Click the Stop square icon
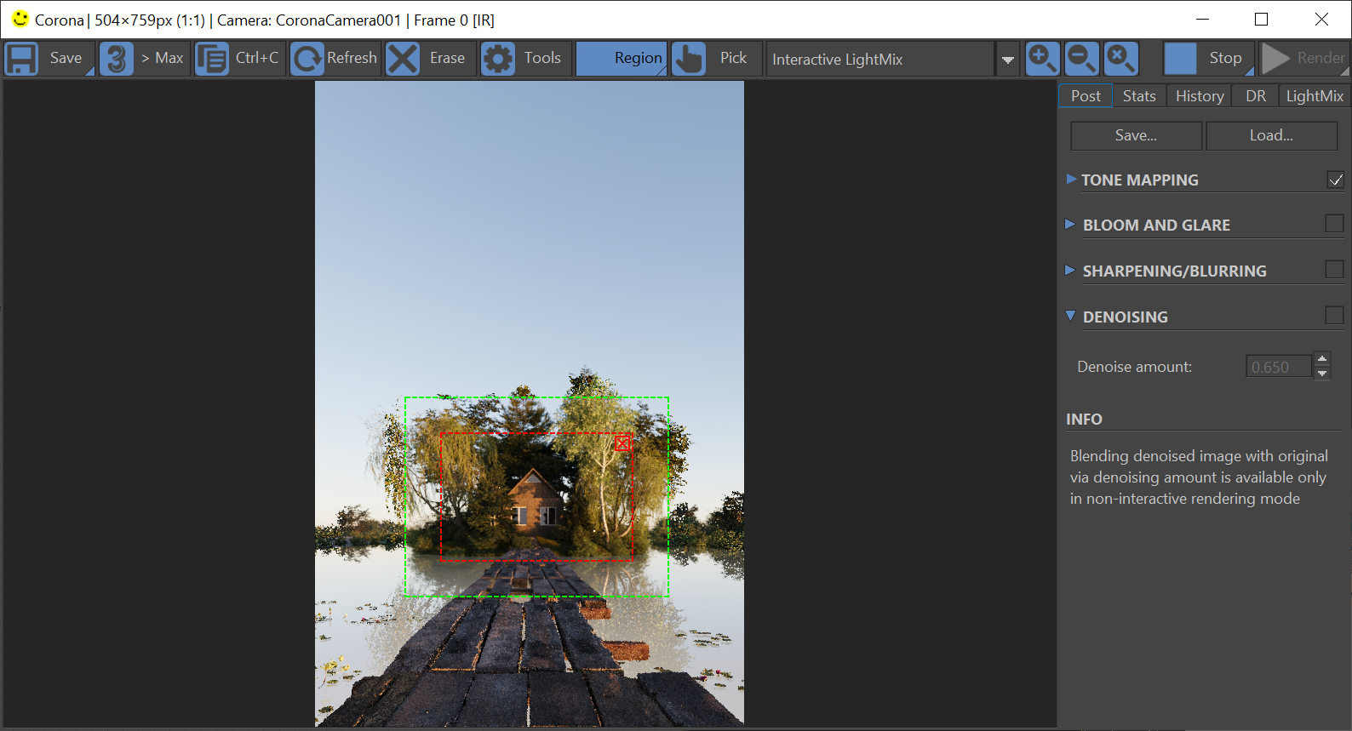Image resolution: width=1352 pixels, height=731 pixels. tap(1180, 59)
